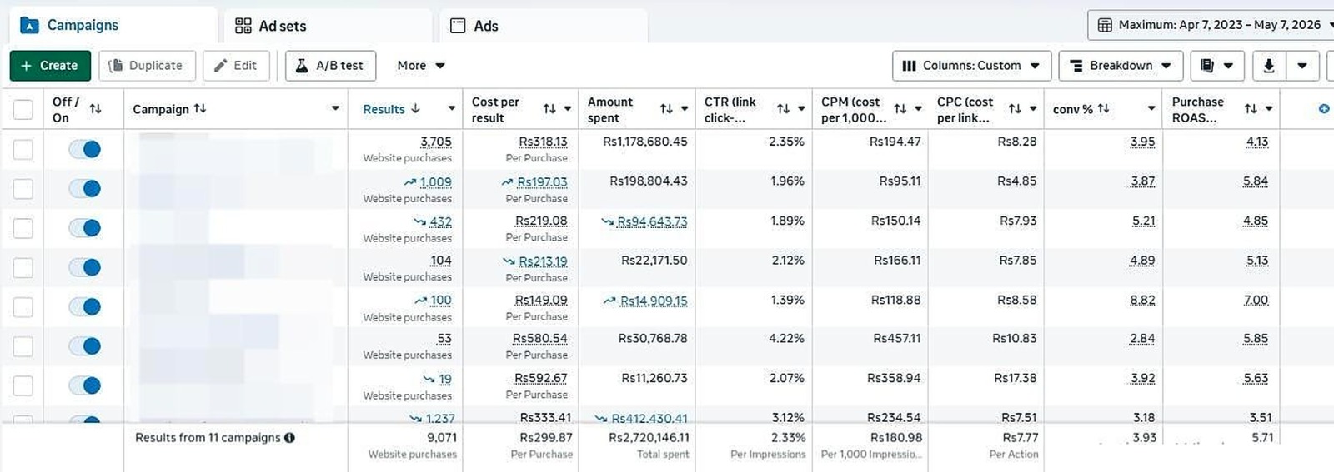The image size is (1334, 472).
Task: Tick the select-all campaigns checkbox
Action: point(23,109)
